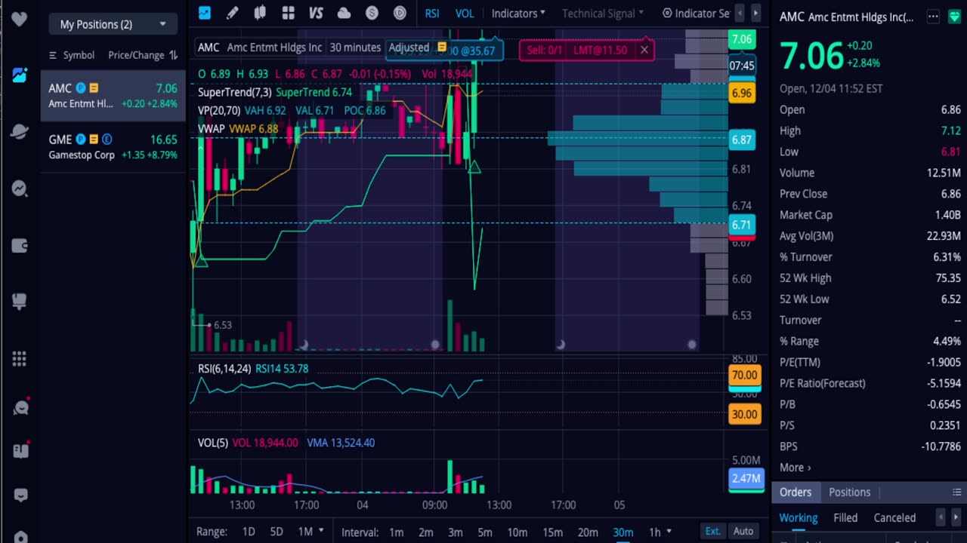Open the Stocks chart icon in sidebar
Viewport: 967px width, 543px height.
[20, 75]
